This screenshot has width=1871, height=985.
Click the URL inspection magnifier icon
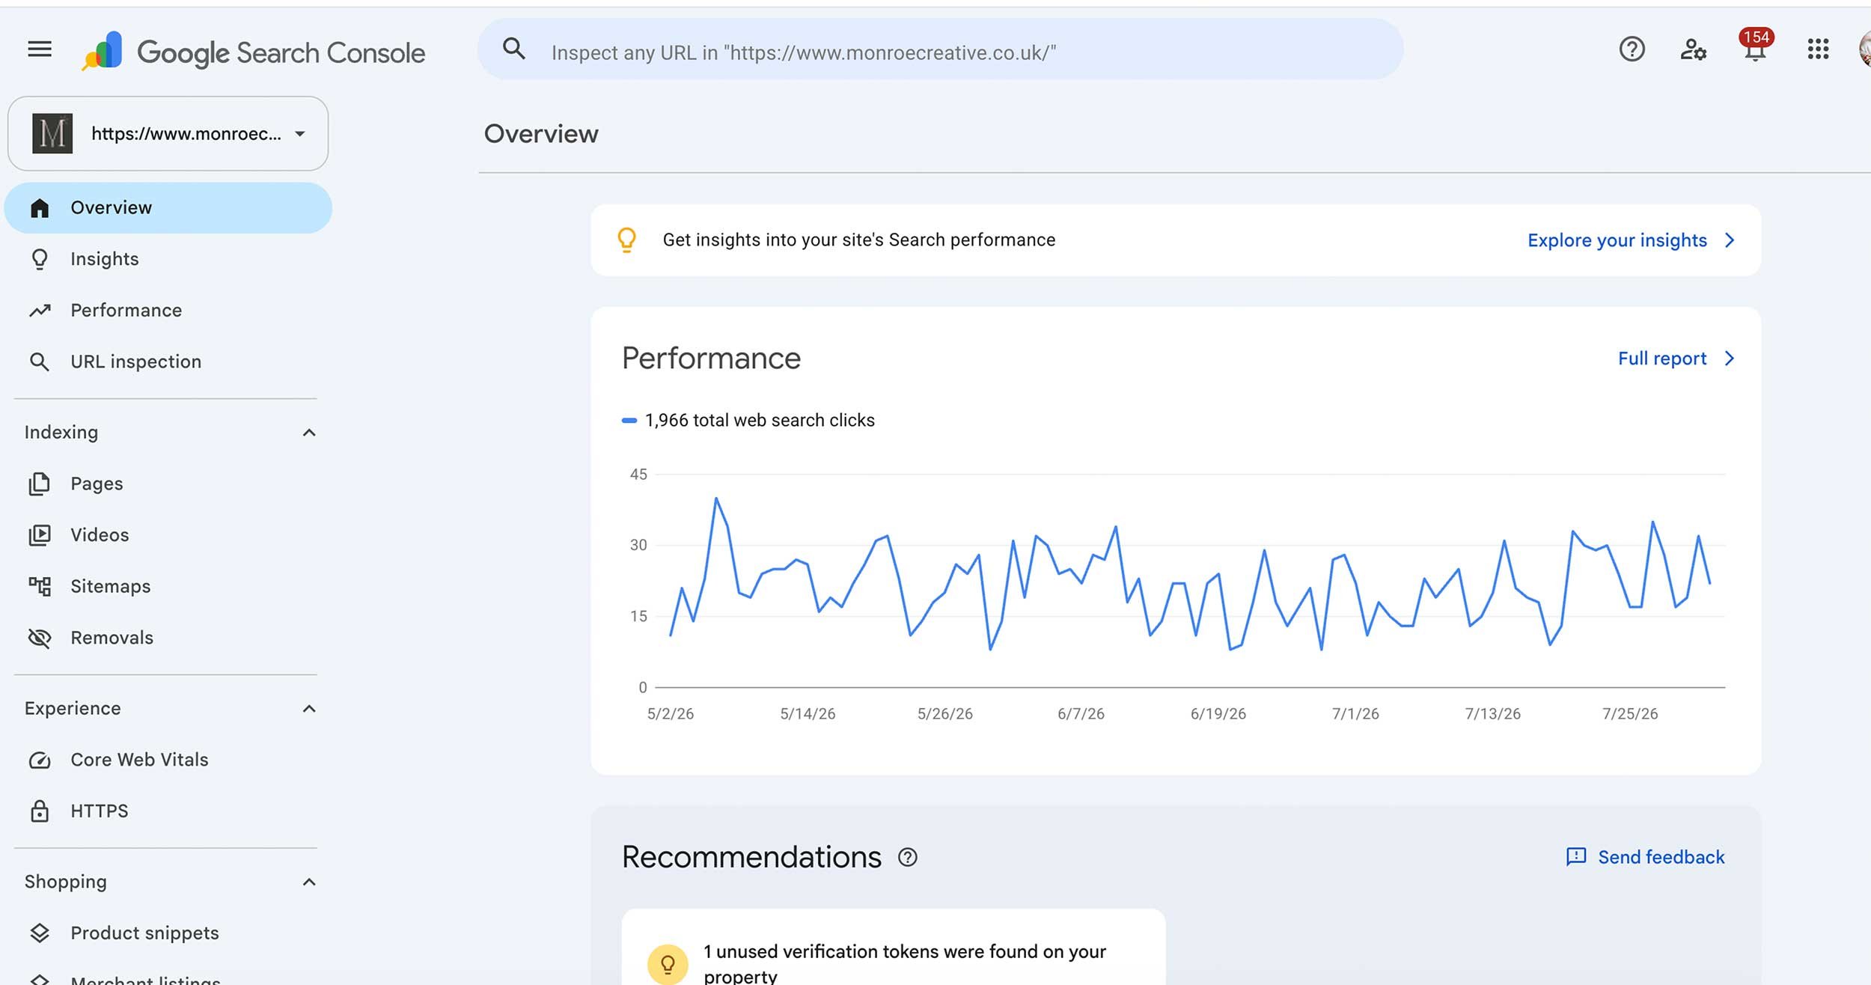(40, 362)
